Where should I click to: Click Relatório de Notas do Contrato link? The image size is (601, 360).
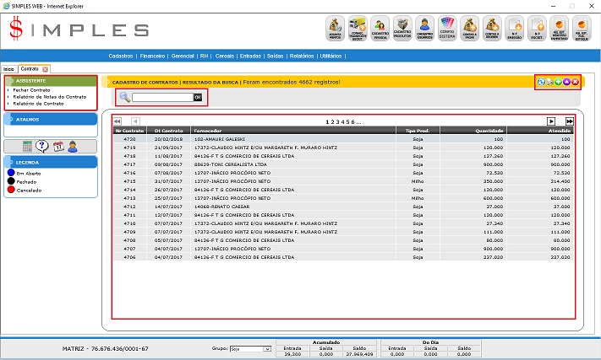click(49, 96)
